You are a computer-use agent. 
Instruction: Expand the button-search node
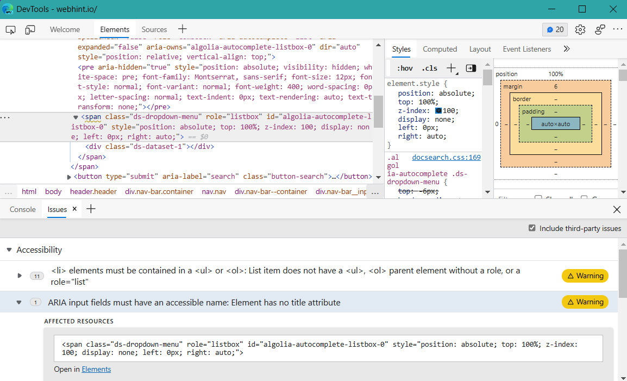pyautogui.click(x=69, y=177)
